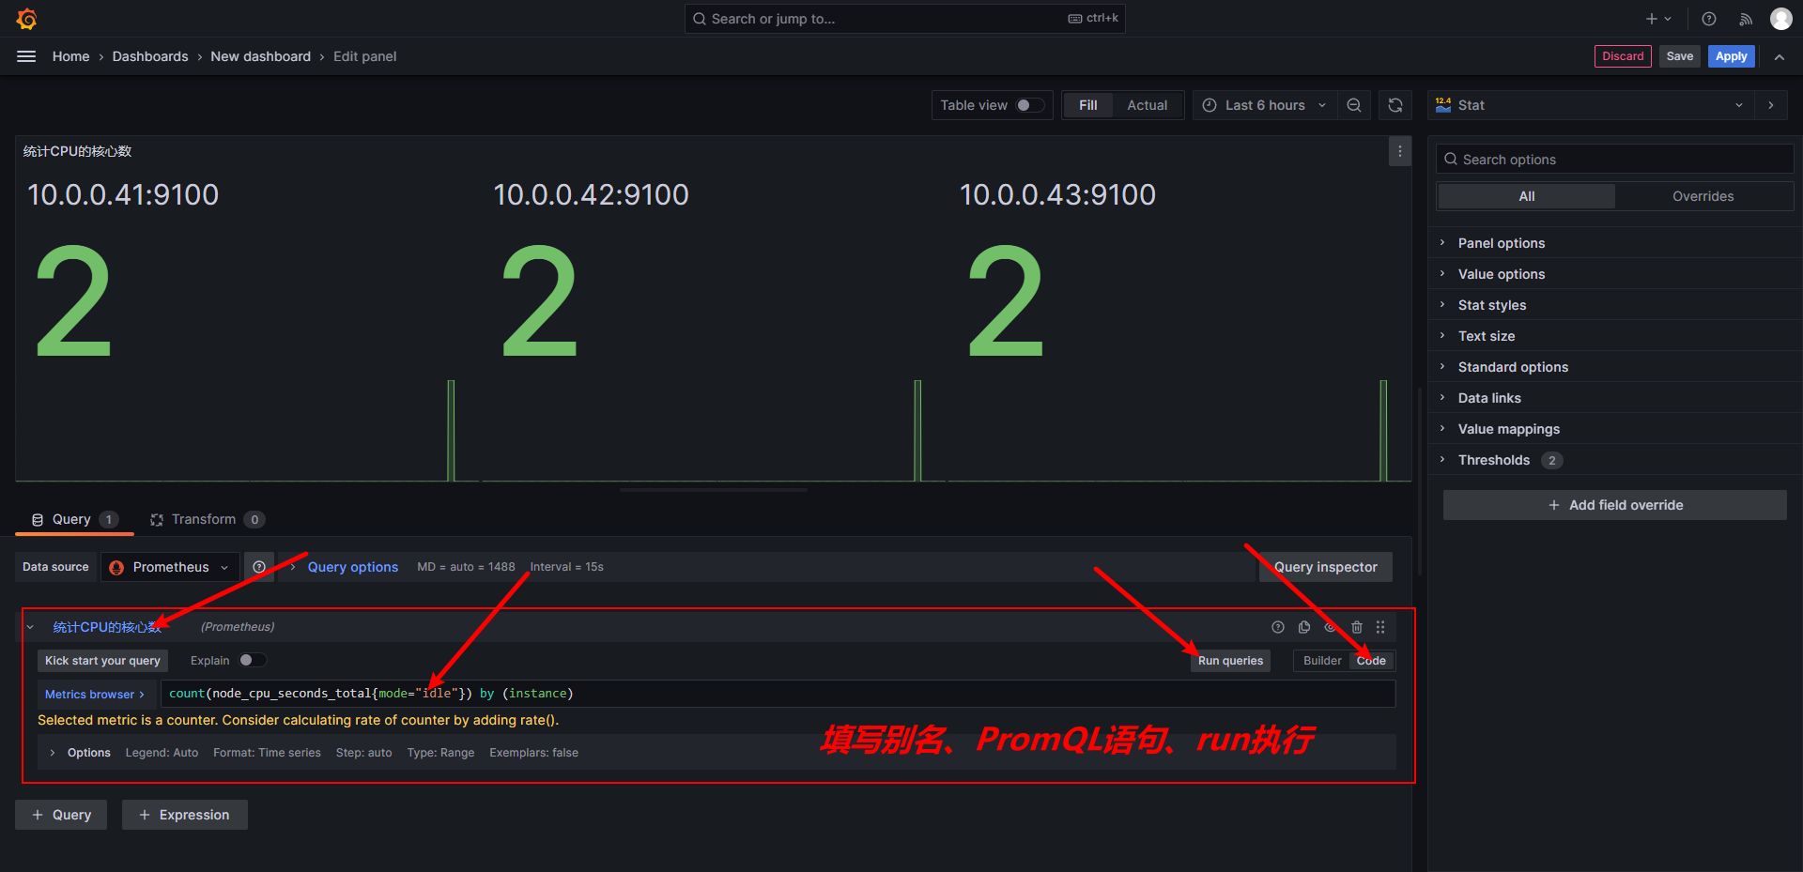Click the Save button
The width and height of the screenshot is (1803, 872).
[x=1679, y=56]
